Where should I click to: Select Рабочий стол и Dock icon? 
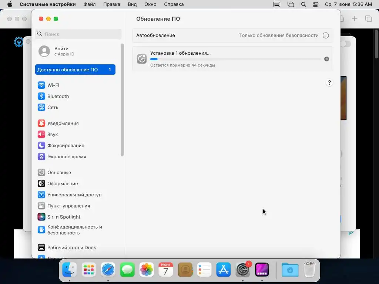tap(41, 247)
